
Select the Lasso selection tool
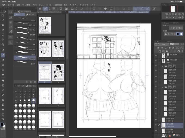click(x=3, y=35)
